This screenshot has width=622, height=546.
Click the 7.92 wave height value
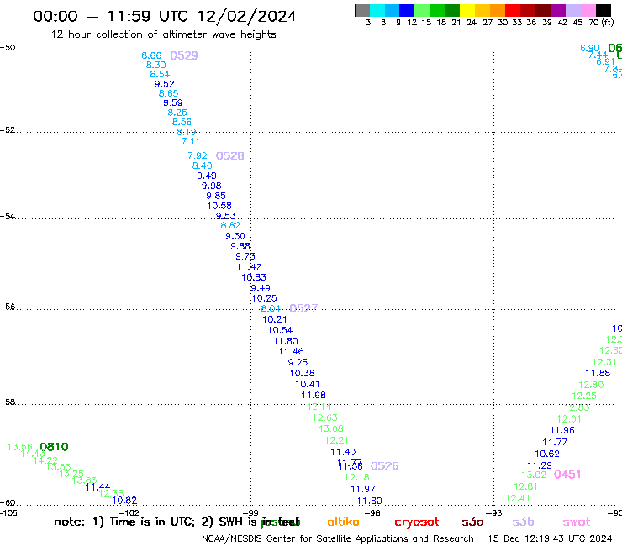[x=198, y=155]
